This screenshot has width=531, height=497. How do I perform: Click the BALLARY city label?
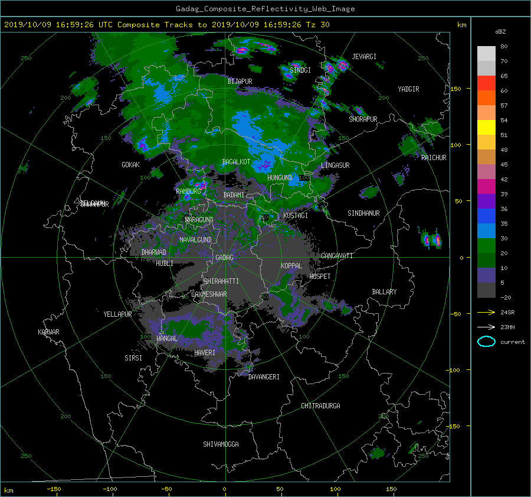[x=384, y=292]
